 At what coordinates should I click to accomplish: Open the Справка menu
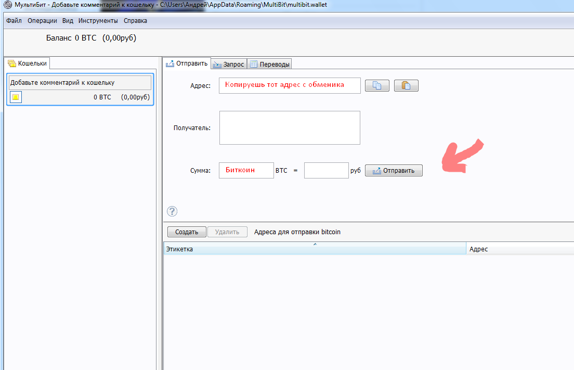(x=135, y=21)
